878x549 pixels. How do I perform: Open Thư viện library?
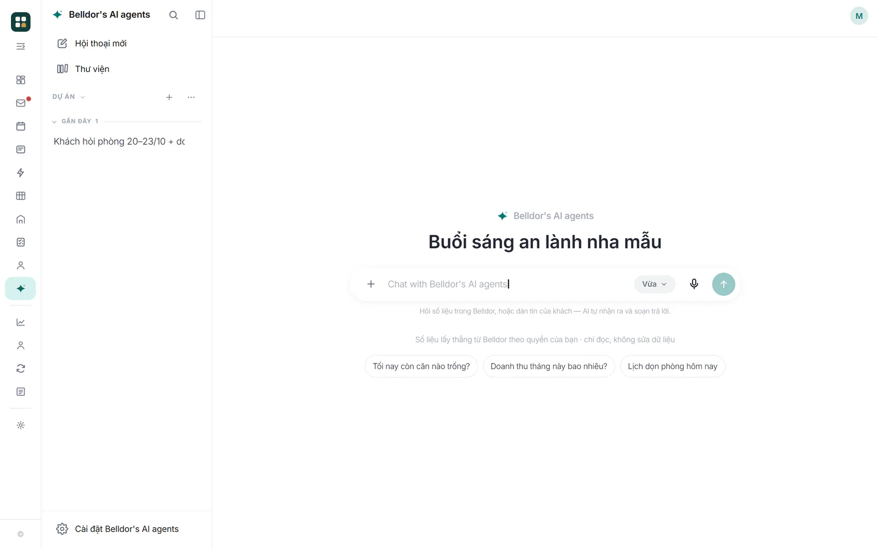(83, 69)
